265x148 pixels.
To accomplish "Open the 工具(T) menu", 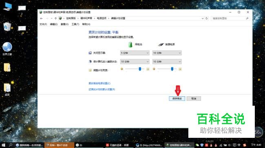I will point(75,24).
